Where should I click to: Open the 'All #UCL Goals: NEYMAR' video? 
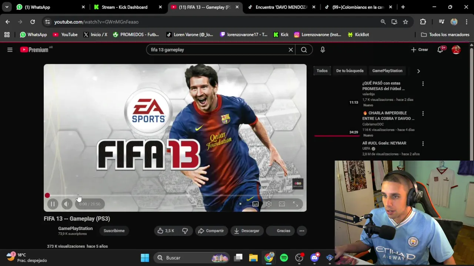pyautogui.click(x=384, y=143)
